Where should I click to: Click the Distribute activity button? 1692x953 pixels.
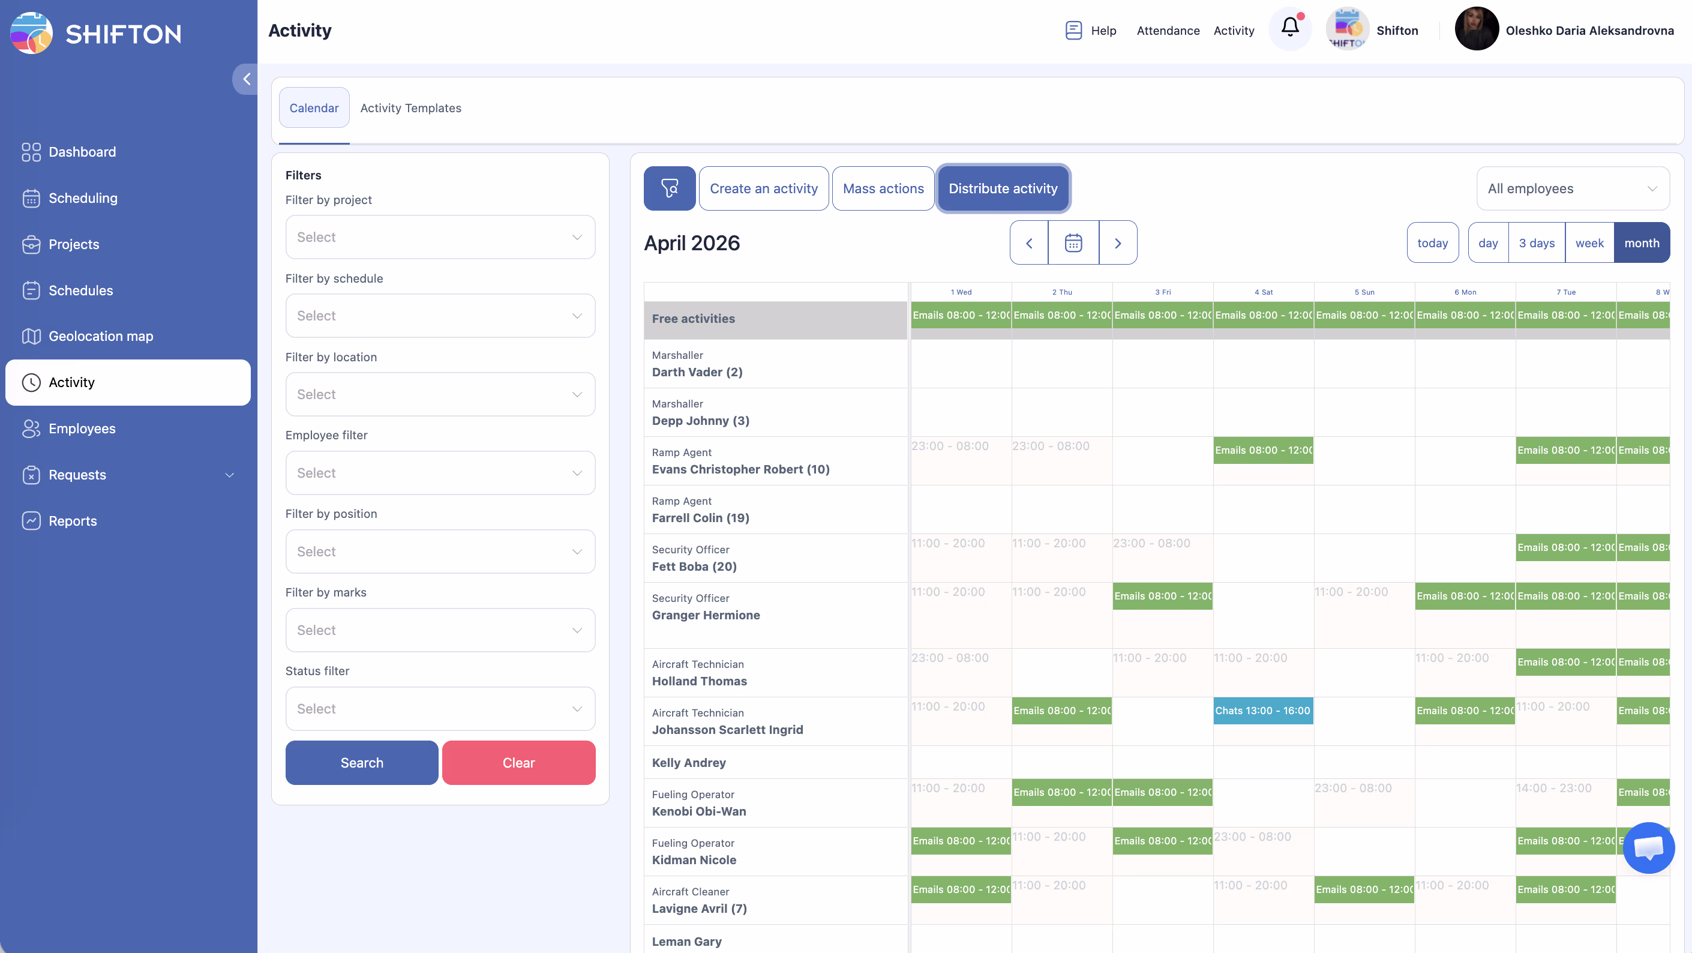1003,188
